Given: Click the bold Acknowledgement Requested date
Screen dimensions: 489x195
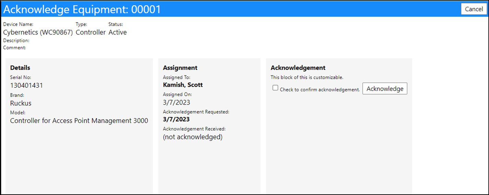Looking at the screenshot, I should [176, 119].
